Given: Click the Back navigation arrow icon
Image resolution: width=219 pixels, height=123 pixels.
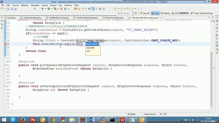Looking at the screenshot, I should (132, 9).
